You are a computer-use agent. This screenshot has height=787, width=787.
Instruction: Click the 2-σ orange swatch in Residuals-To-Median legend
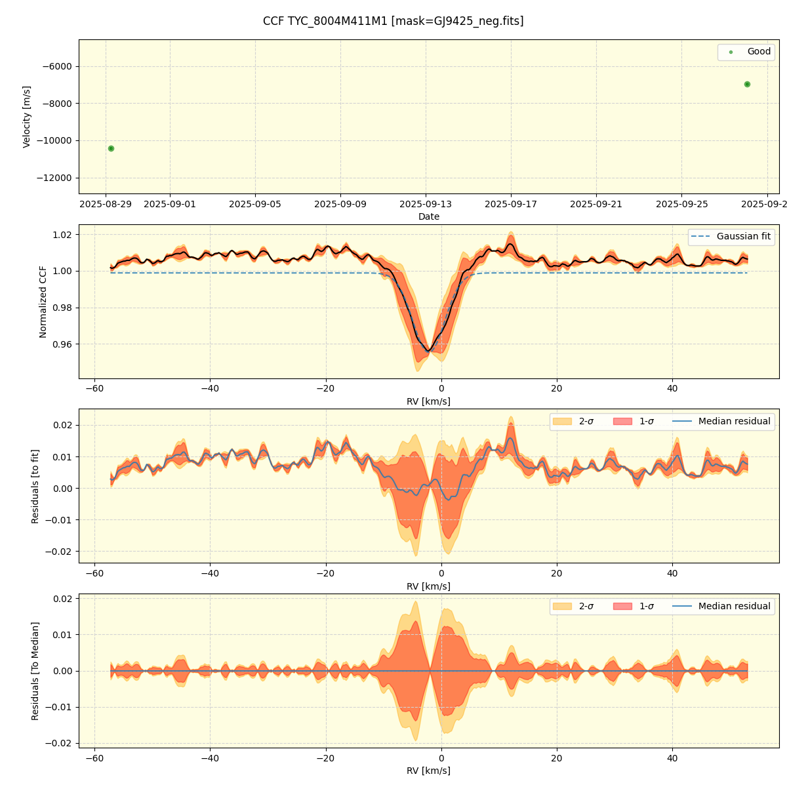pos(563,607)
